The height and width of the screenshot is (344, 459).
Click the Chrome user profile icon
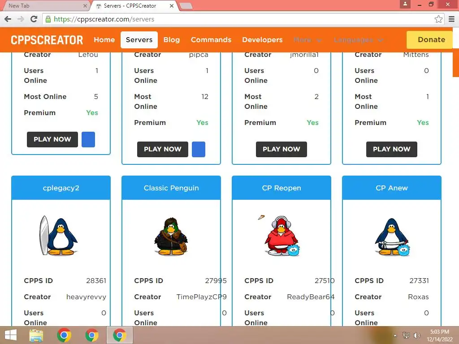coord(405,4)
